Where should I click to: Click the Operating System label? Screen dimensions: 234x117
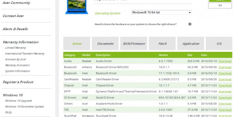click(x=107, y=13)
